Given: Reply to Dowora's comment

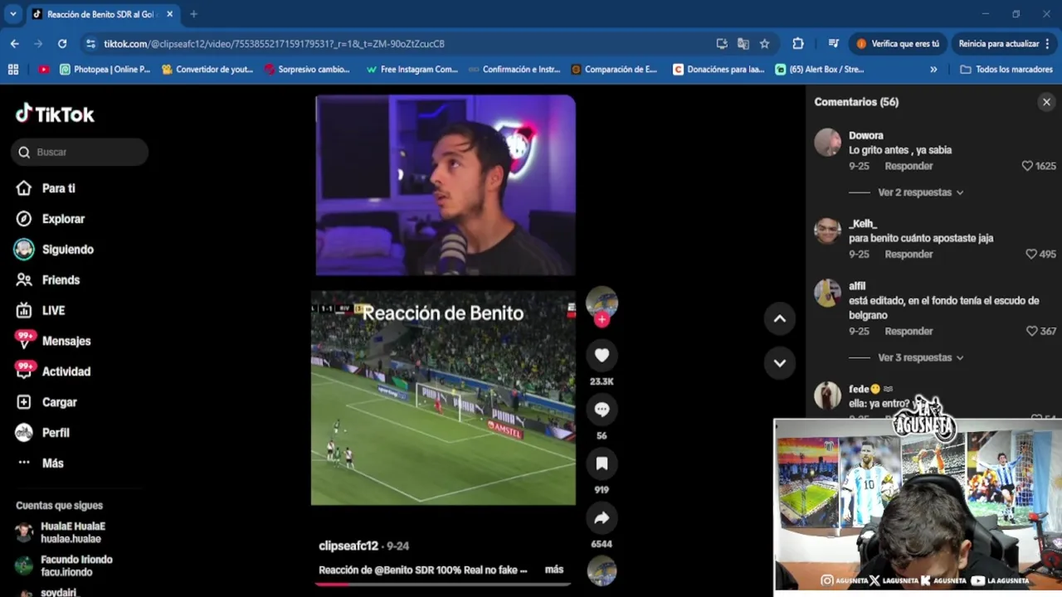Looking at the screenshot, I should 909,166.
